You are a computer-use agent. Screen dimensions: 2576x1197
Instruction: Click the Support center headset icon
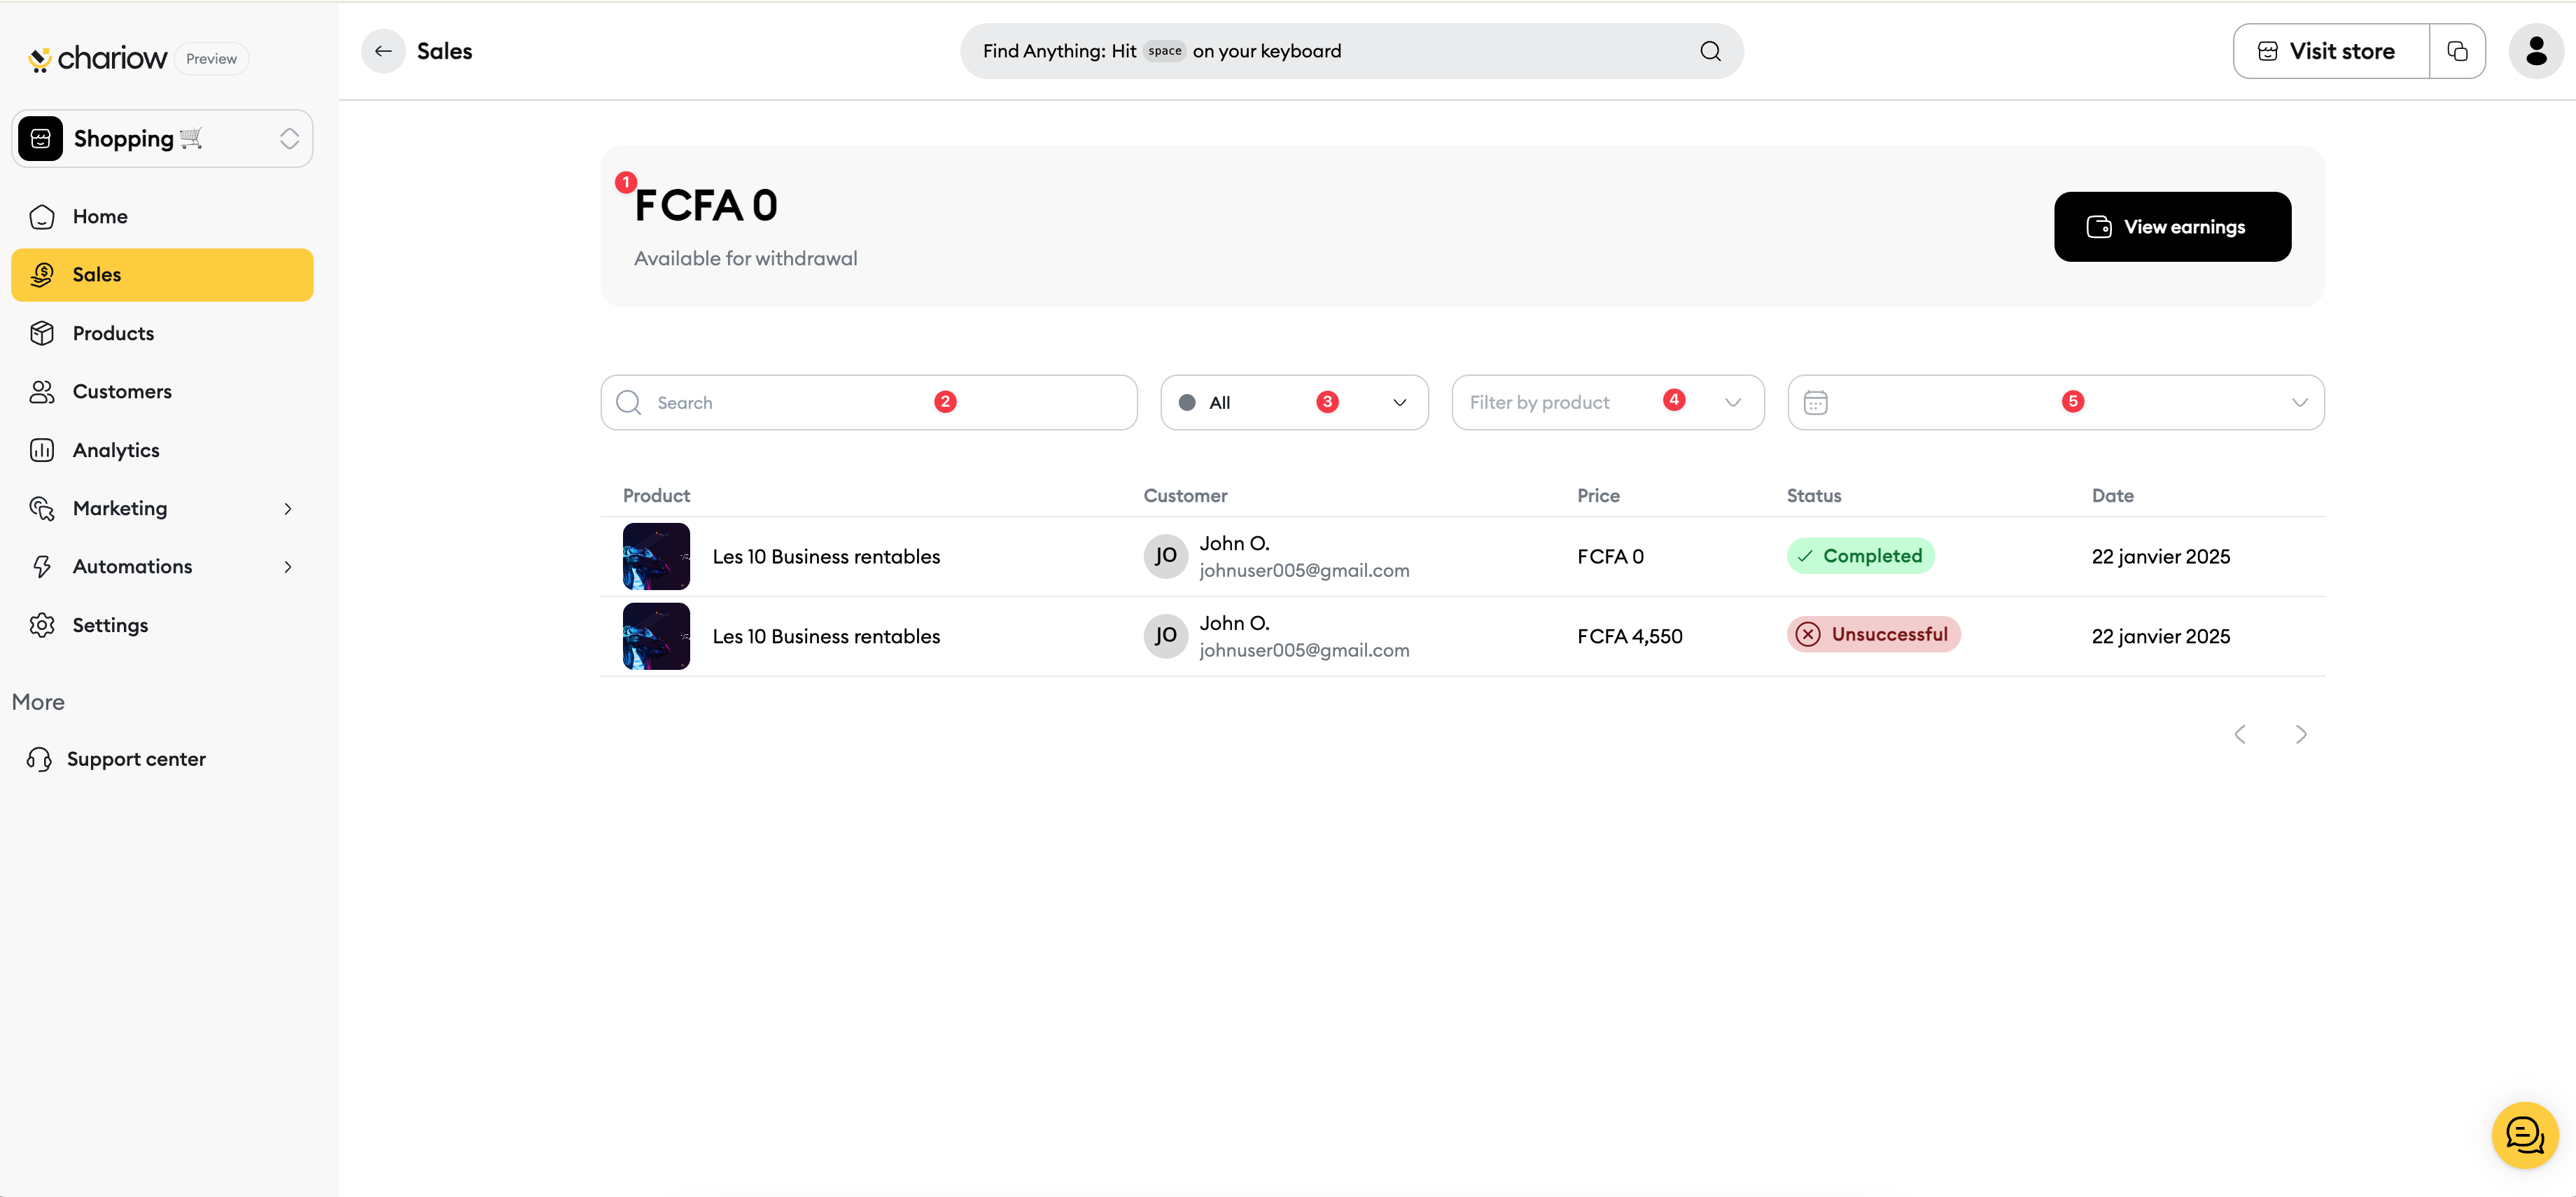pyautogui.click(x=39, y=759)
